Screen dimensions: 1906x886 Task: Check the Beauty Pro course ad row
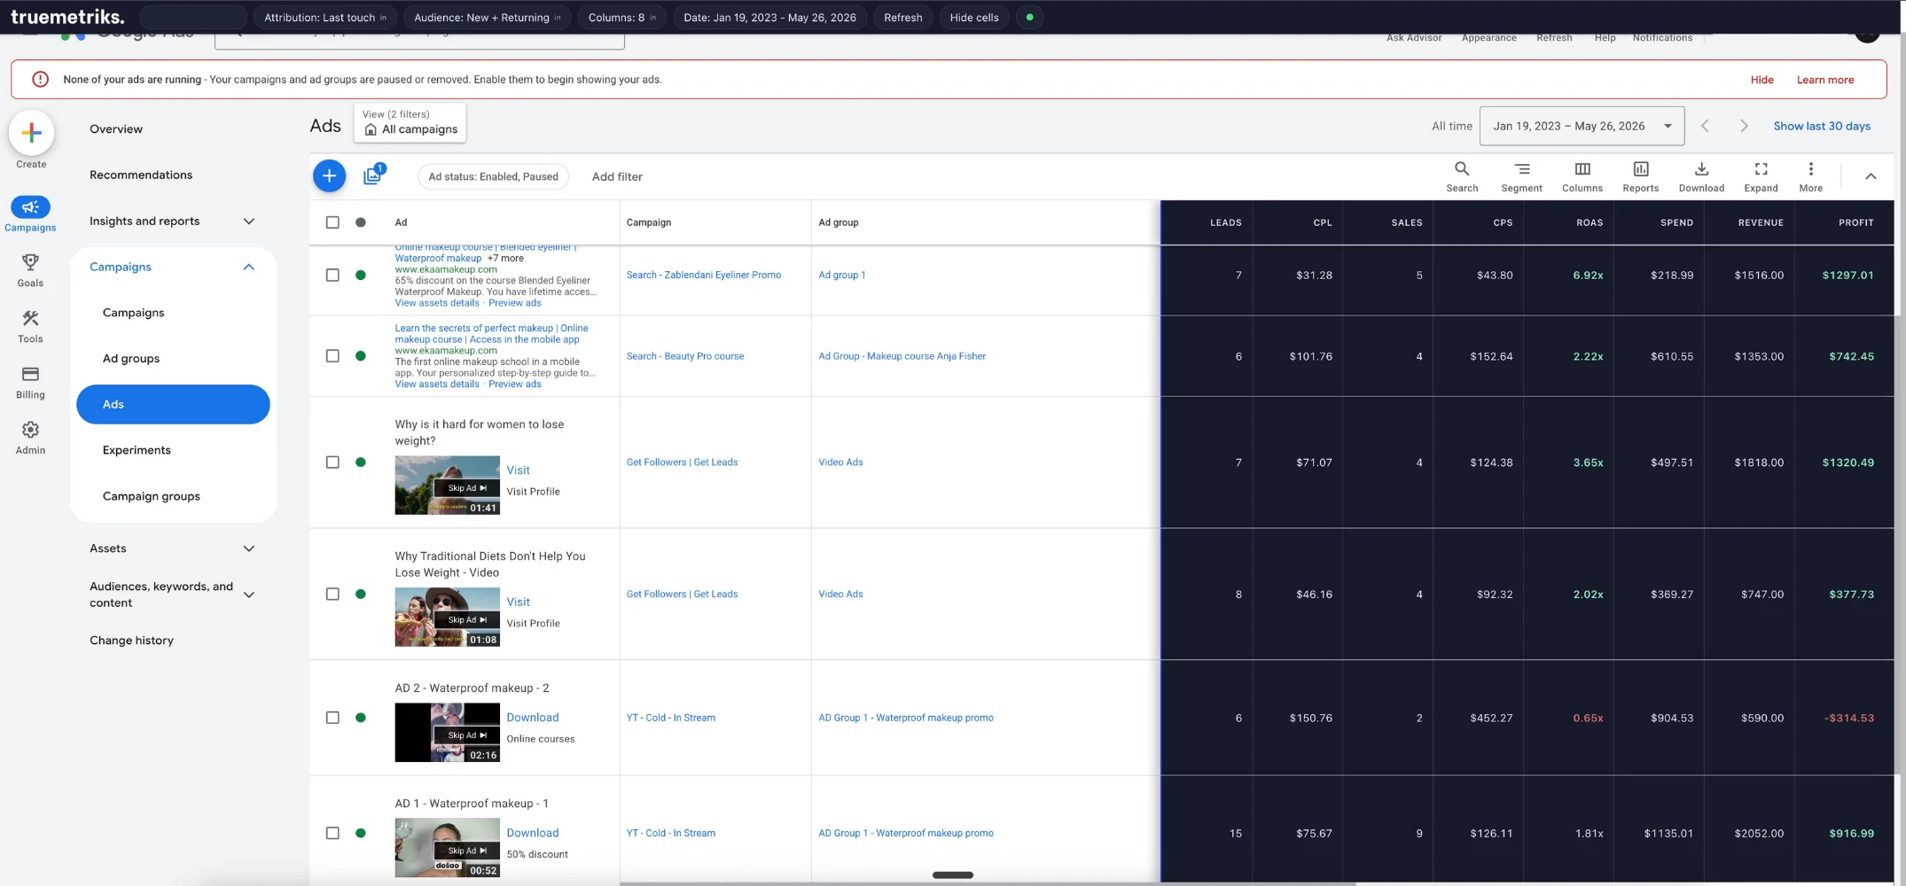[x=332, y=355]
